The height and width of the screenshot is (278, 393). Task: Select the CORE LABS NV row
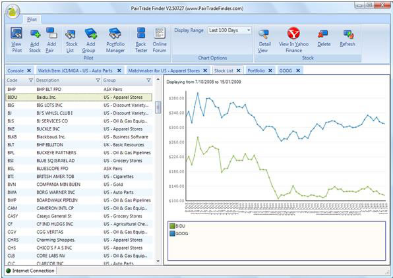point(78,256)
